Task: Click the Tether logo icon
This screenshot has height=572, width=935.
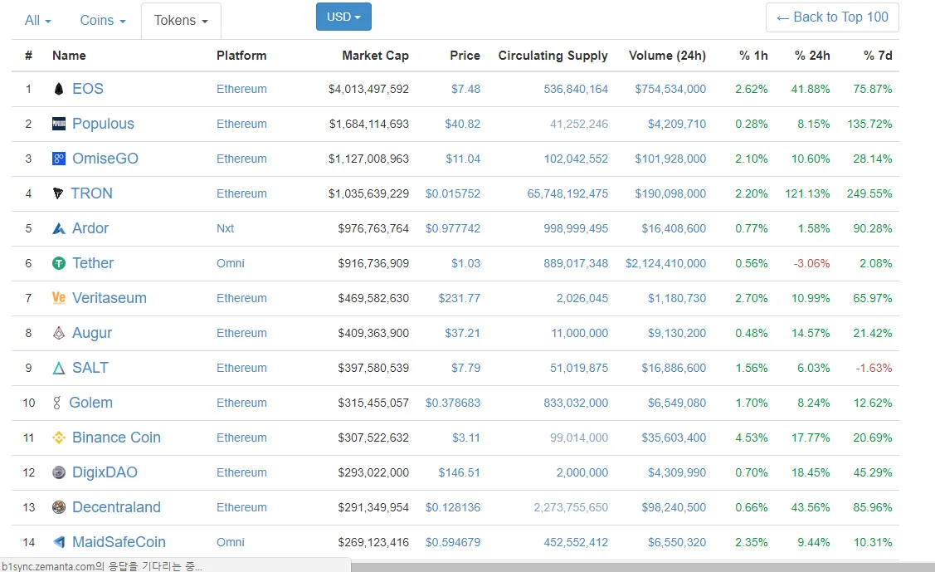Action: point(58,263)
